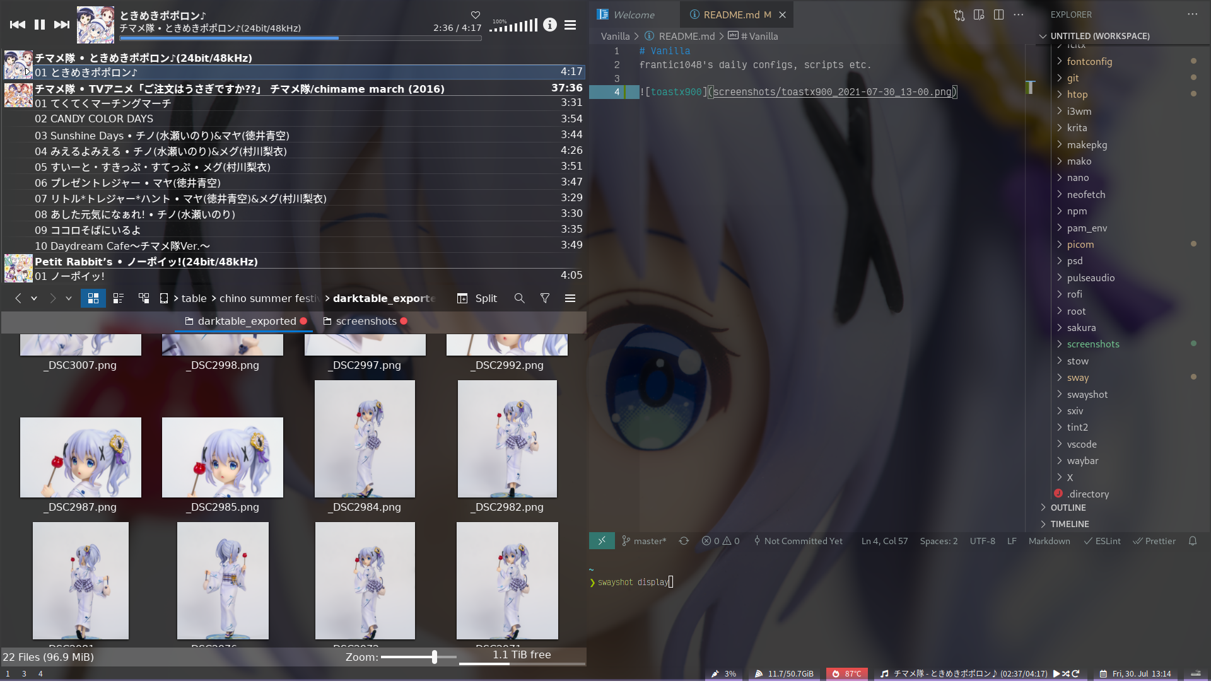The image size is (1211, 686).
Task: Switch Dolphin to details tree view
Action: click(144, 298)
